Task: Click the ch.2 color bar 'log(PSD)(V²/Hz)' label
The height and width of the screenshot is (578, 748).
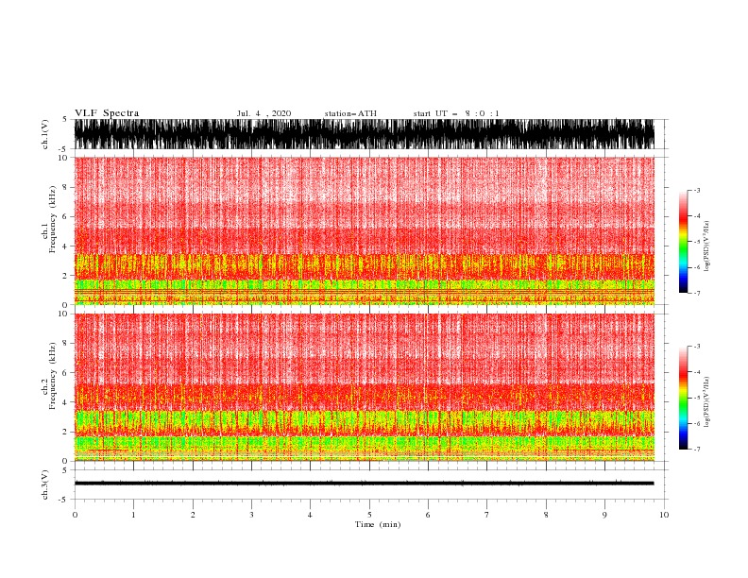Action: 706,401
